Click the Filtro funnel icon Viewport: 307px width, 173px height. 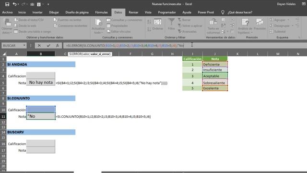click(x=171, y=22)
